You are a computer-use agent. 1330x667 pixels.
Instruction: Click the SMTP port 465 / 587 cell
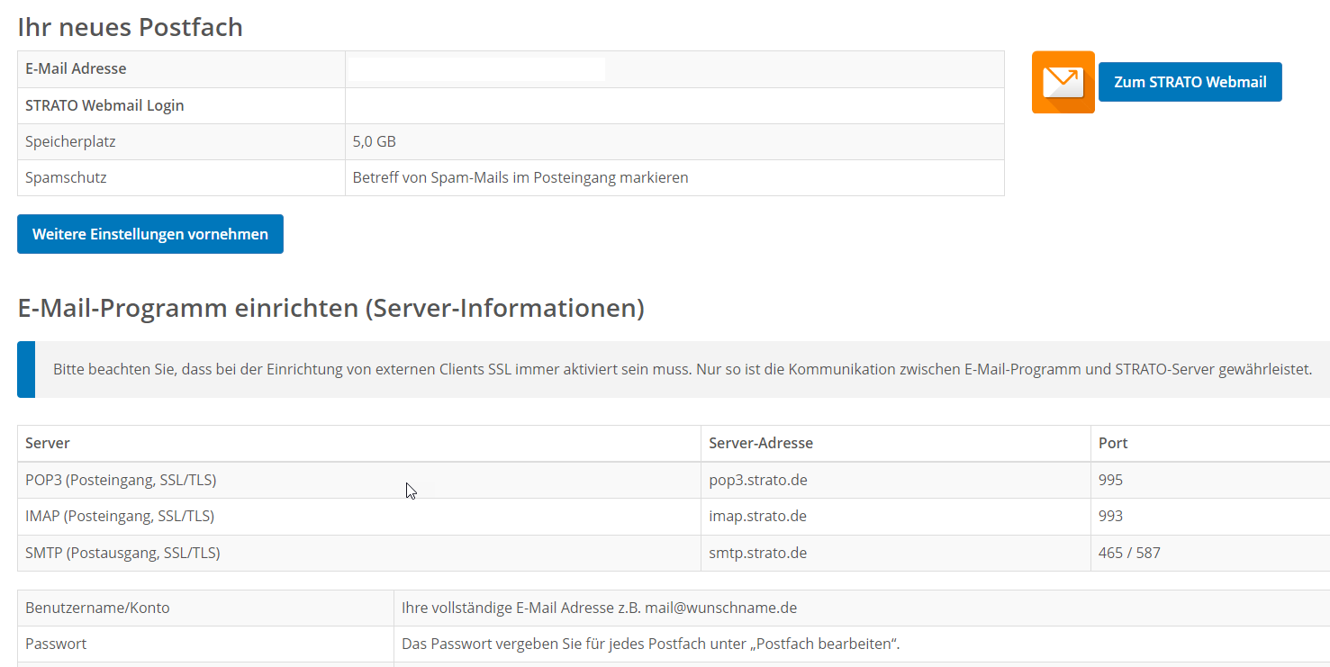pos(1129,553)
